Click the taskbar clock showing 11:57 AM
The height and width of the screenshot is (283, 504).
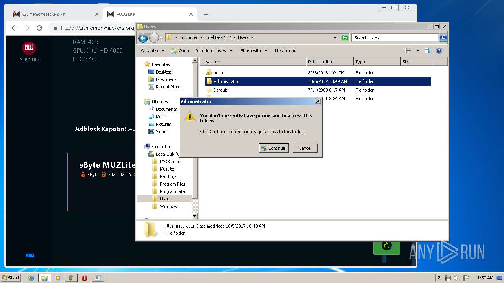click(484, 278)
